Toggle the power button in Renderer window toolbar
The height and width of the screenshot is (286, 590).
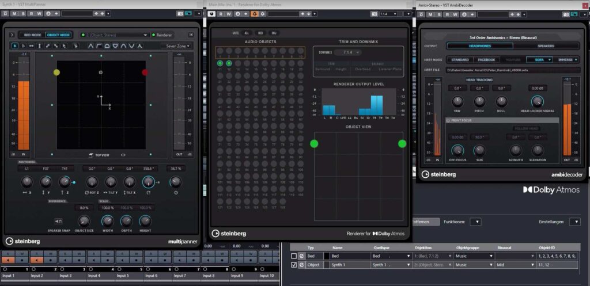click(x=212, y=14)
